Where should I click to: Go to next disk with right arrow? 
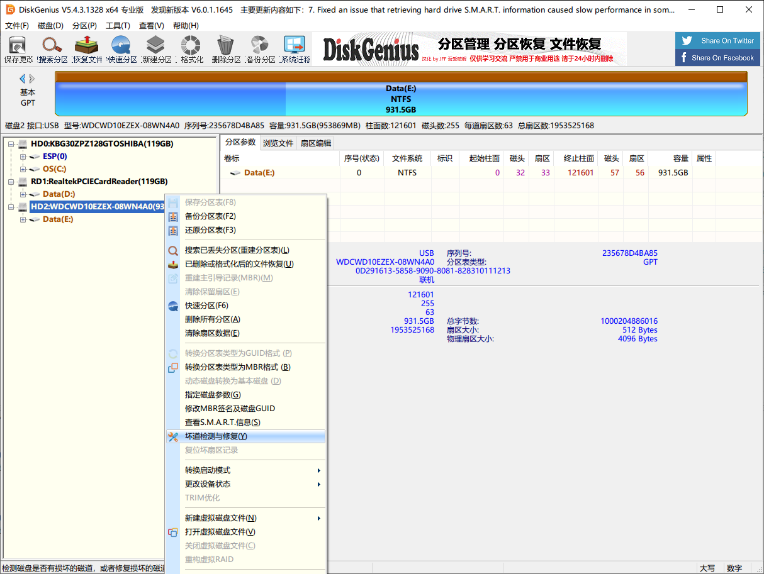[32, 79]
